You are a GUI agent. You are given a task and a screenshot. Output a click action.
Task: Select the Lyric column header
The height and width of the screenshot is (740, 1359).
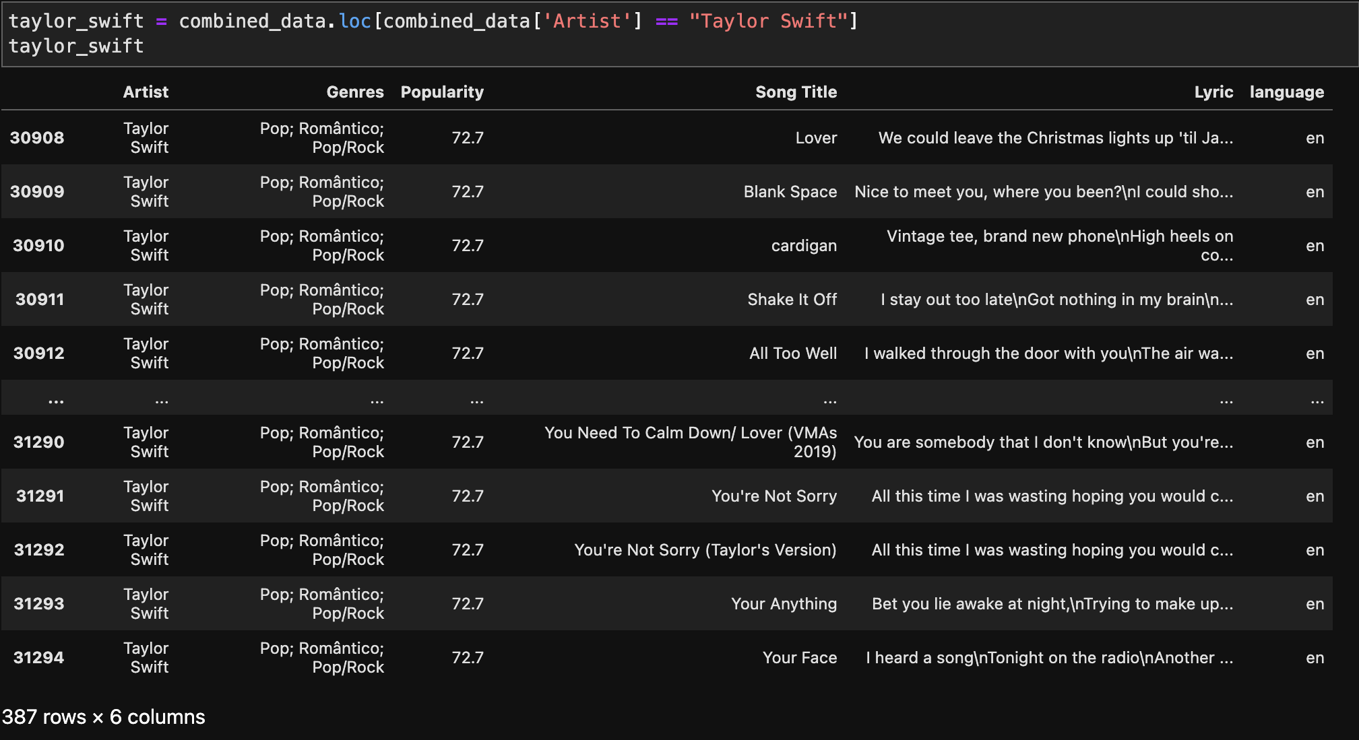pyautogui.click(x=1213, y=92)
